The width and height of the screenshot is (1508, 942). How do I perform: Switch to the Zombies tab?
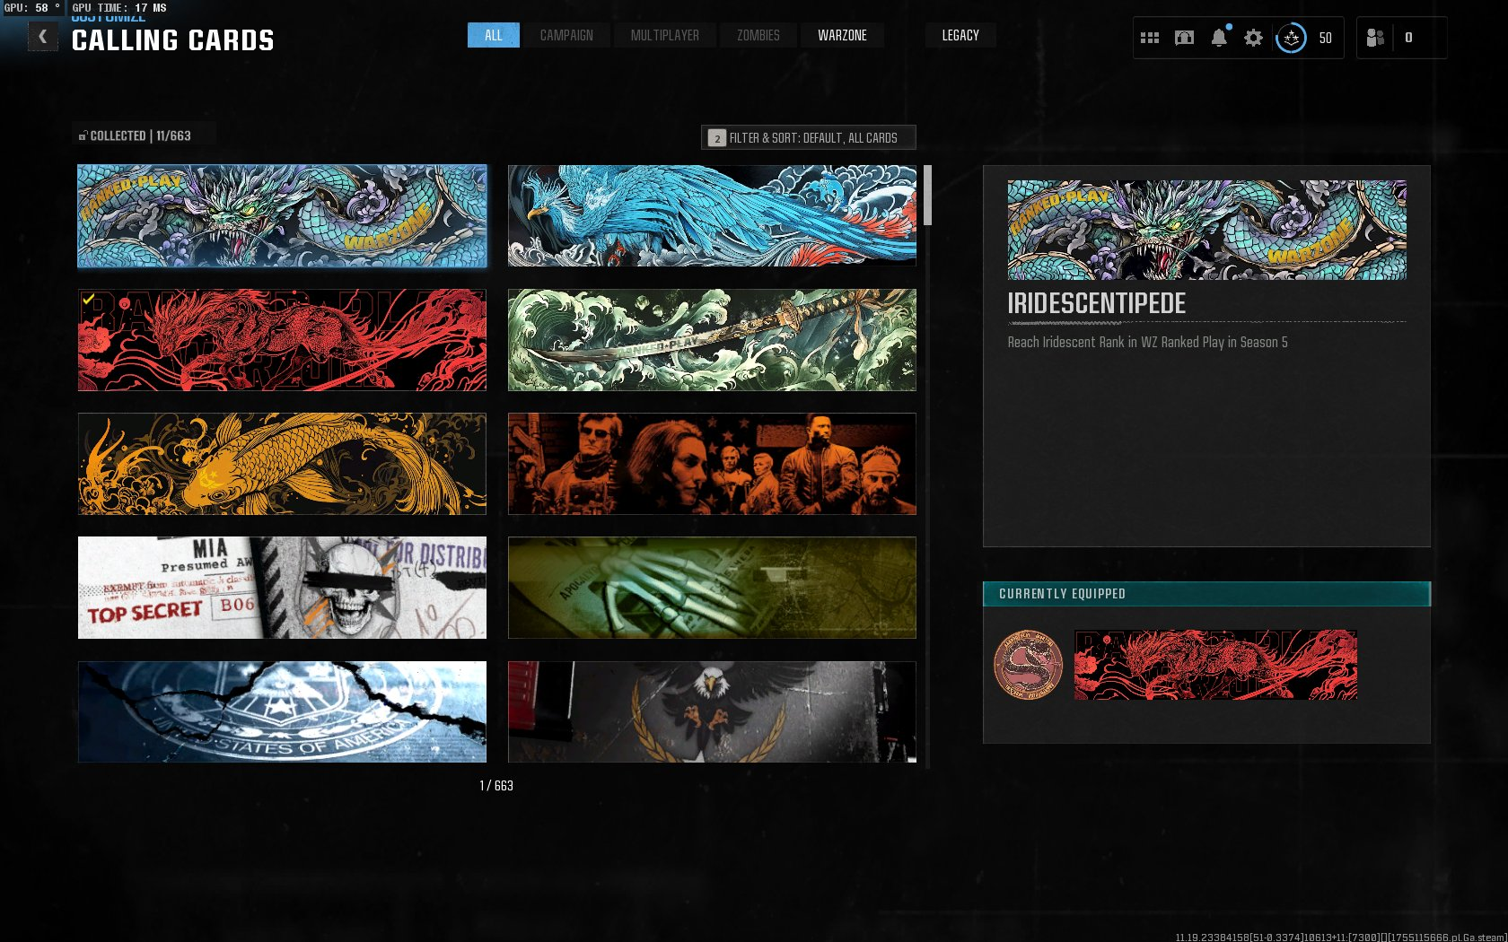(x=758, y=35)
